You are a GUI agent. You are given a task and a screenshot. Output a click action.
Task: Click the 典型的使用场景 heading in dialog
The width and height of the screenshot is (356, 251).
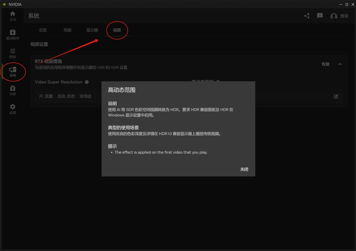click(x=123, y=128)
